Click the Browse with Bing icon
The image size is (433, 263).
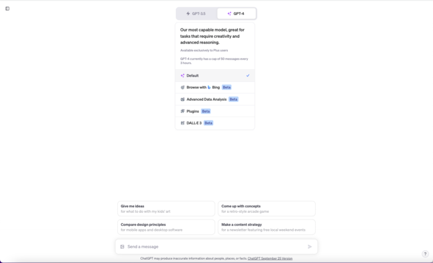pyautogui.click(x=183, y=87)
